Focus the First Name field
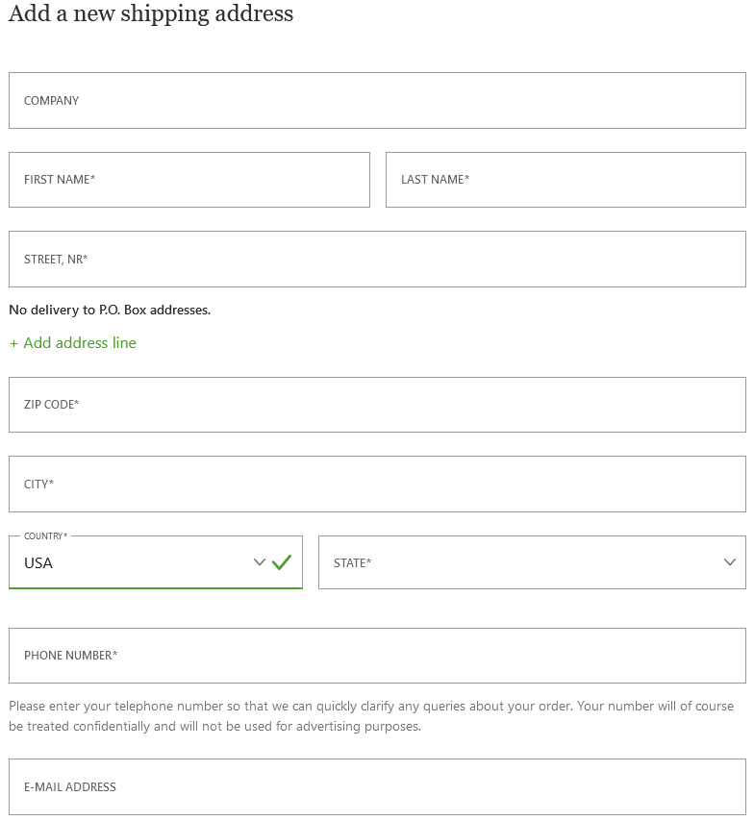 (189, 180)
